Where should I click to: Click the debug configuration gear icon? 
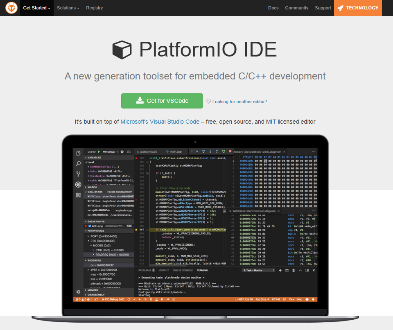(x=122, y=152)
